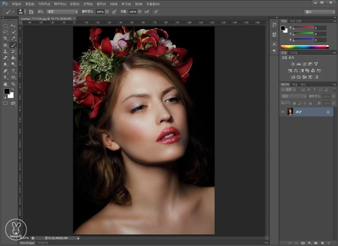Select the Eyedropper tool
This screenshot has height=246, width=338.
14,38
